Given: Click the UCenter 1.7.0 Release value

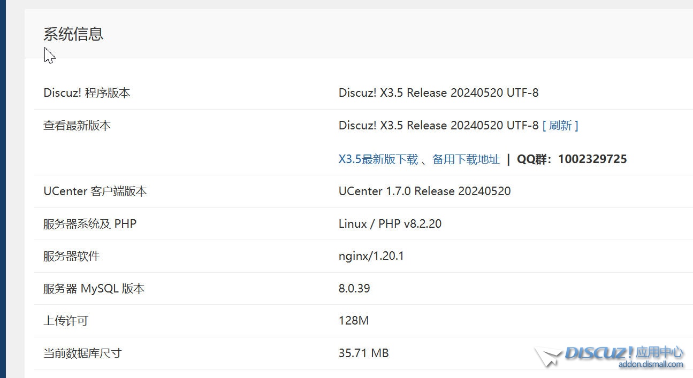Looking at the screenshot, I should (424, 191).
